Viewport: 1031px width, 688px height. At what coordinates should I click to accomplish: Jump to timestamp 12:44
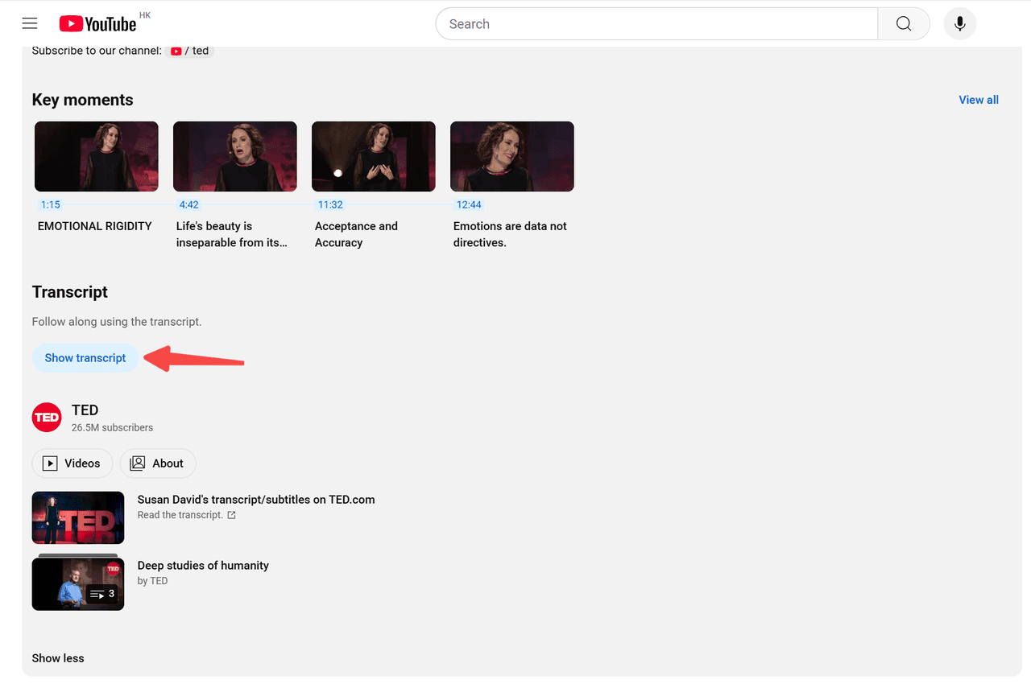(469, 205)
